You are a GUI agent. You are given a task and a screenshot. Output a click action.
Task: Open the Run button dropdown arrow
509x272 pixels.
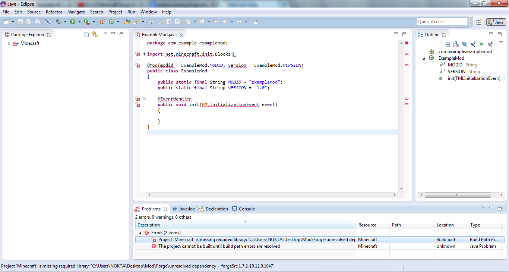pos(79,22)
